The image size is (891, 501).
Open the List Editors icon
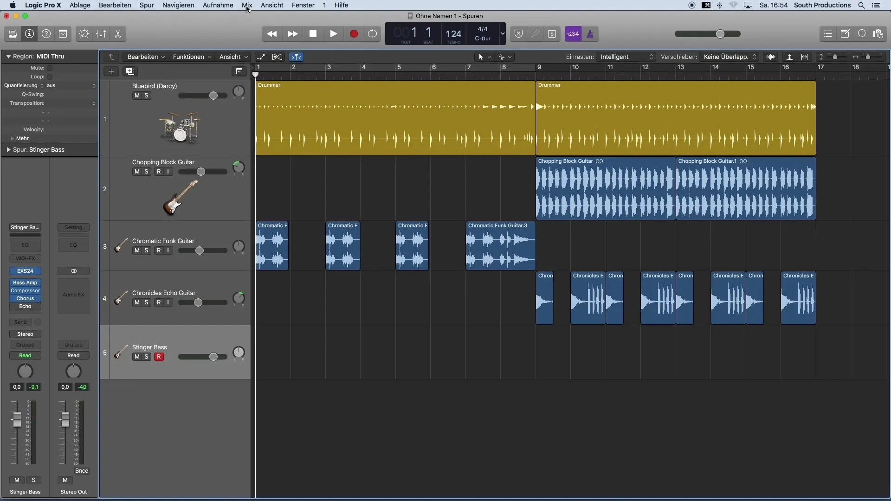pos(828,34)
